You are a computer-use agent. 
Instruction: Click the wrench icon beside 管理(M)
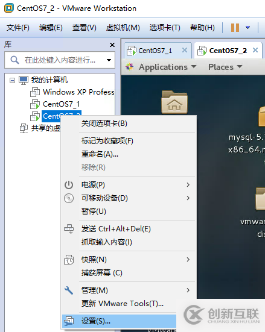pyautogui.click(x=69, y=290)
